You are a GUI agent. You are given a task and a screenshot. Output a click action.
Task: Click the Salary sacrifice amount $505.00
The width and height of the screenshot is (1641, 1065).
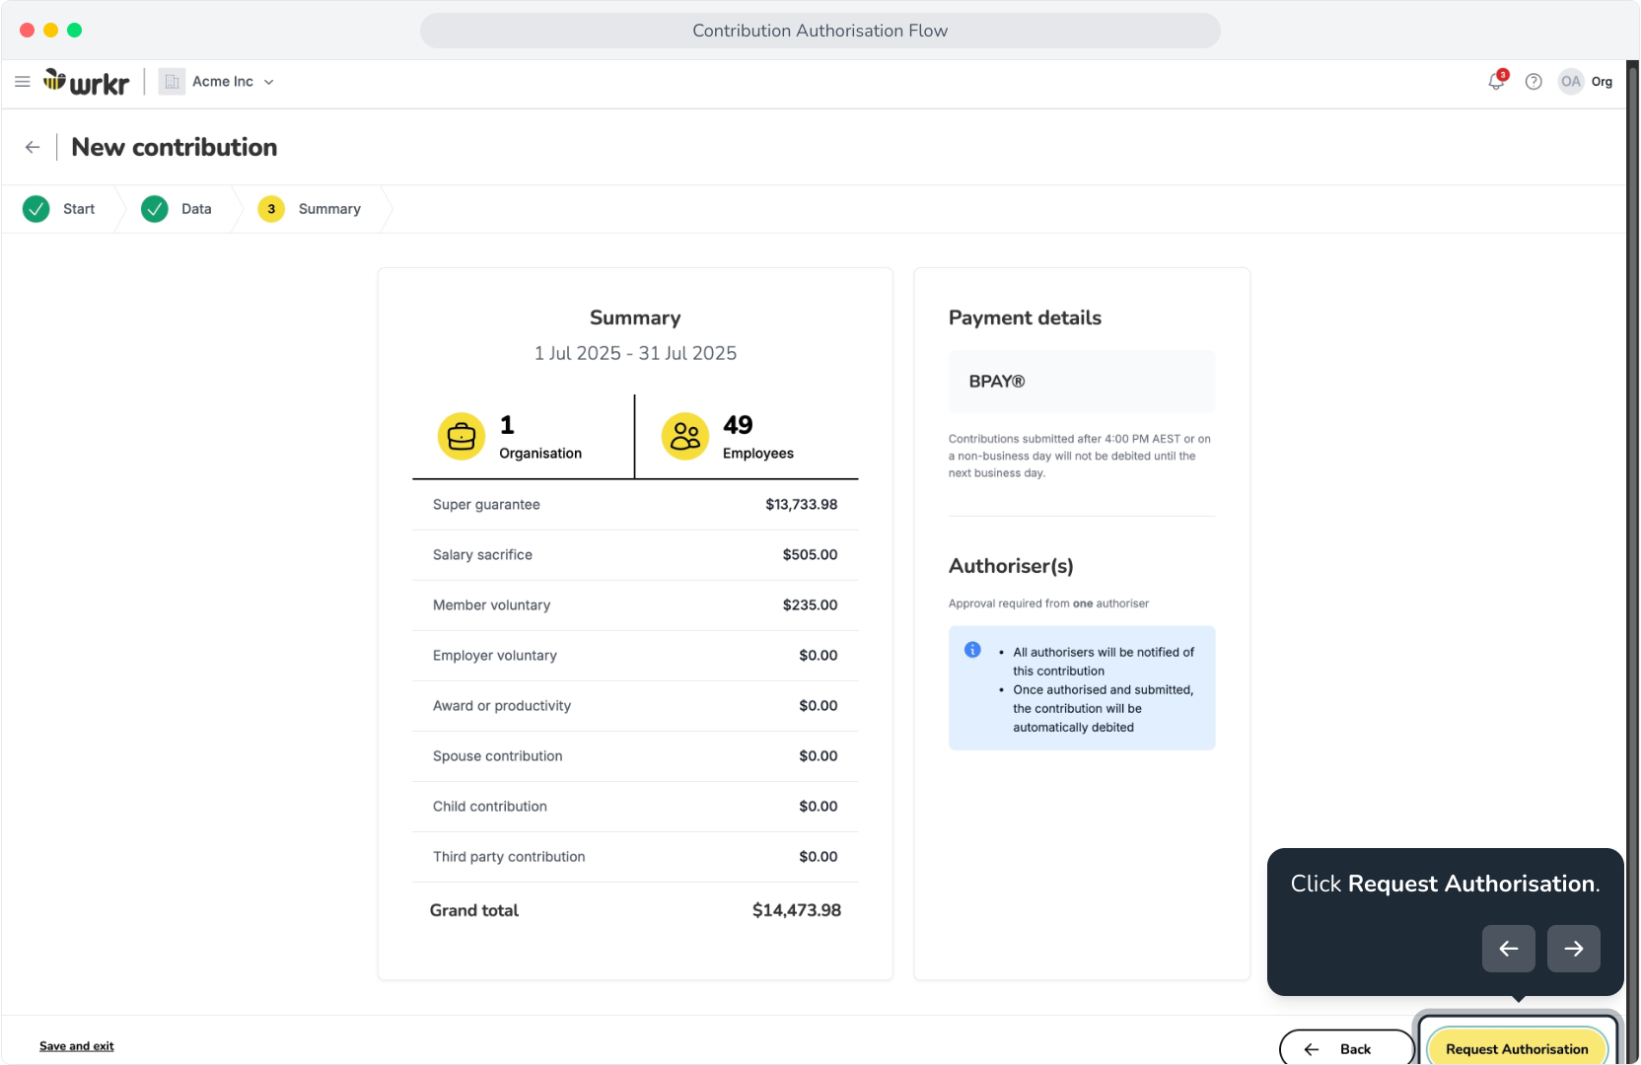(811, 555)
